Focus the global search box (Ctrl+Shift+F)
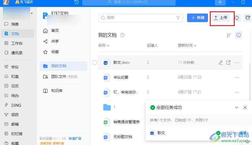Viewport: 252px width, 145px height. pos(129,2)
